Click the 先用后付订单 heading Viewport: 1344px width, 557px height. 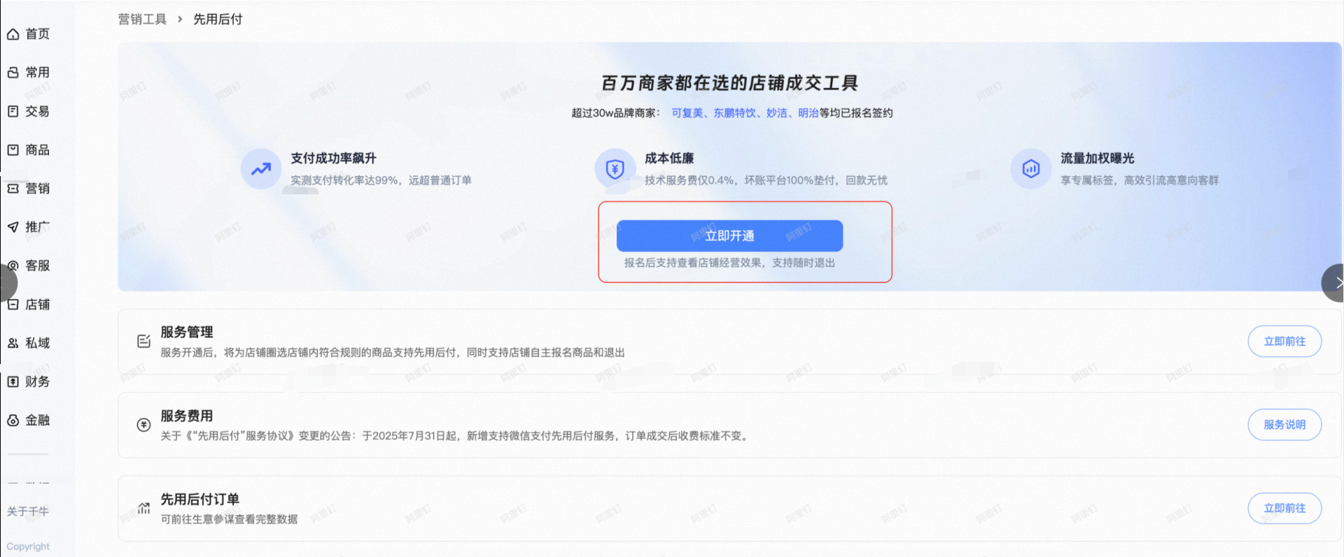200,499
